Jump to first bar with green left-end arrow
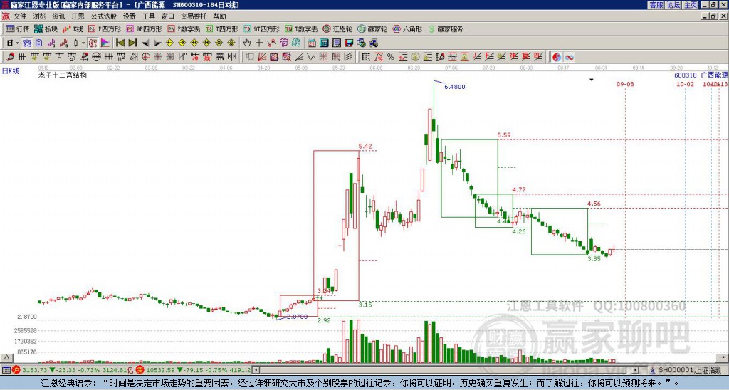 click(x=120, y=43)
